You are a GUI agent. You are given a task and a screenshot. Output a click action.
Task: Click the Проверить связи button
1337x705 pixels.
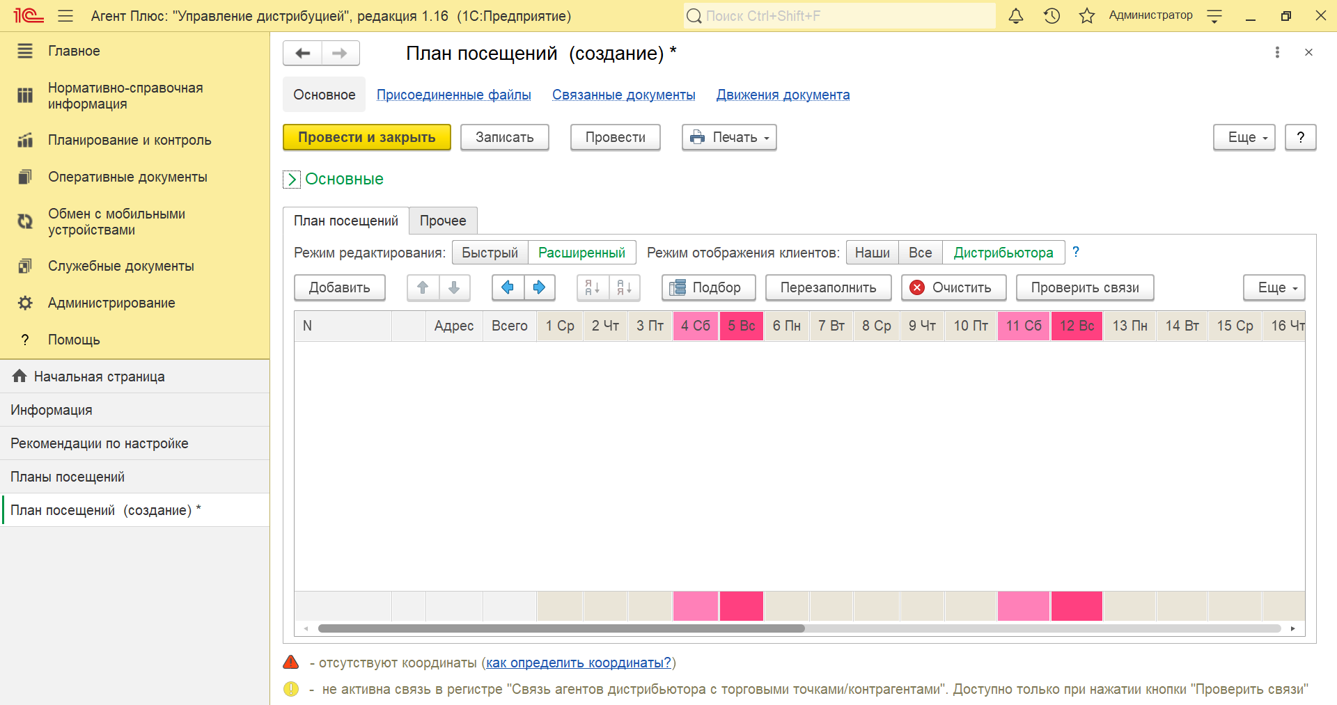click(1085, 287)
